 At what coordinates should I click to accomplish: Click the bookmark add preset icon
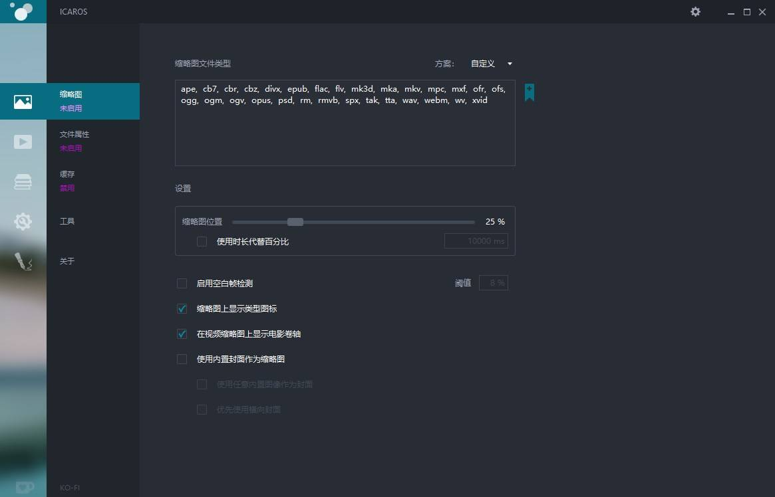point(530,92)
